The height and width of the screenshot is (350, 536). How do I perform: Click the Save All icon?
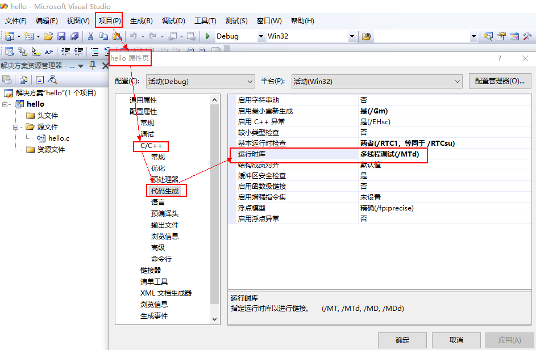(74, 36)
